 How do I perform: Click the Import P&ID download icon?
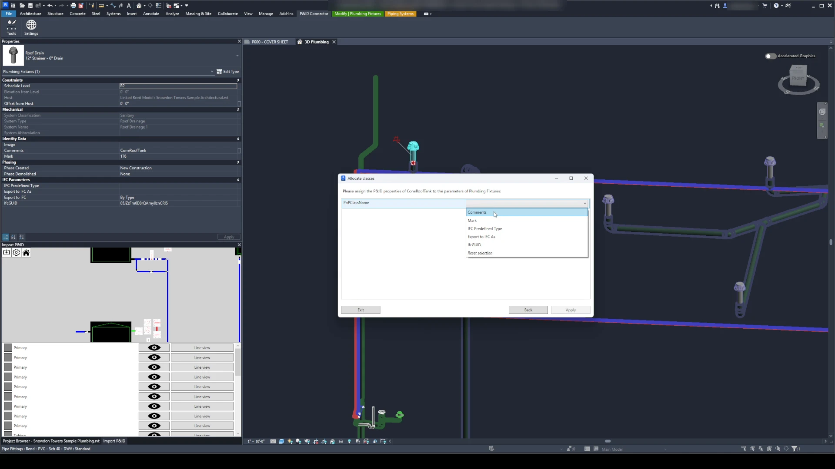[7, 253]
